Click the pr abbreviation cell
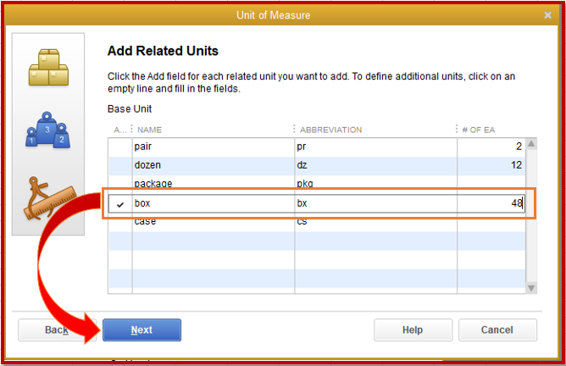The height and width of the screenshot is (366, 566). coord(375,147)
